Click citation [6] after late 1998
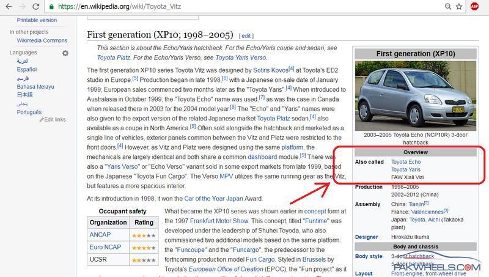Image resolution: width=489 pixels, height=277 pixels. click(x=224, y=78)
